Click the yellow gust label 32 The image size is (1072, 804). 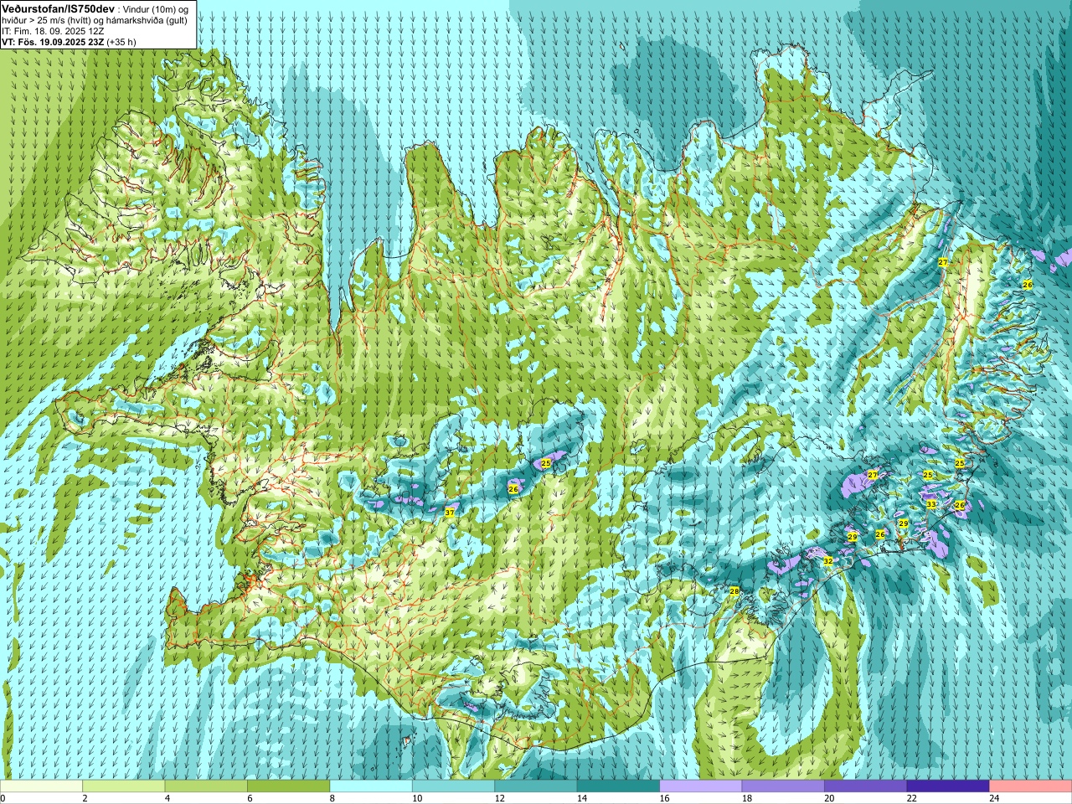(x=827, y=561)
